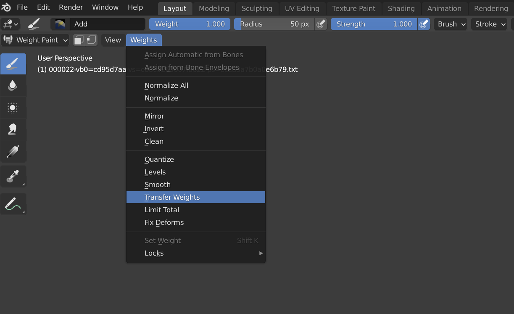This screenshot has width=514, height=314.
Task: Select the Gradient weight tool
Action: (13, 151)
